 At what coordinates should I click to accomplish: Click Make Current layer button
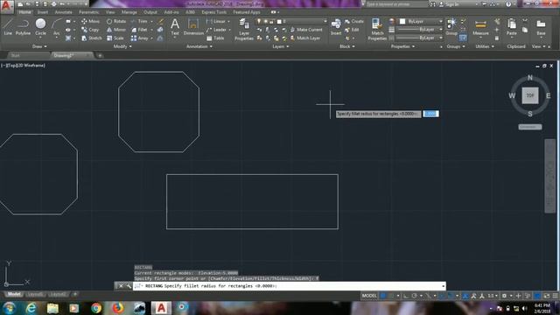306,30
